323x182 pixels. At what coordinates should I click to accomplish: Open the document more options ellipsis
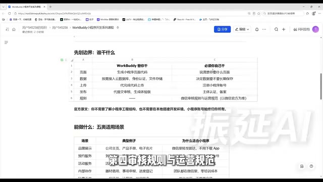[264, 29]
